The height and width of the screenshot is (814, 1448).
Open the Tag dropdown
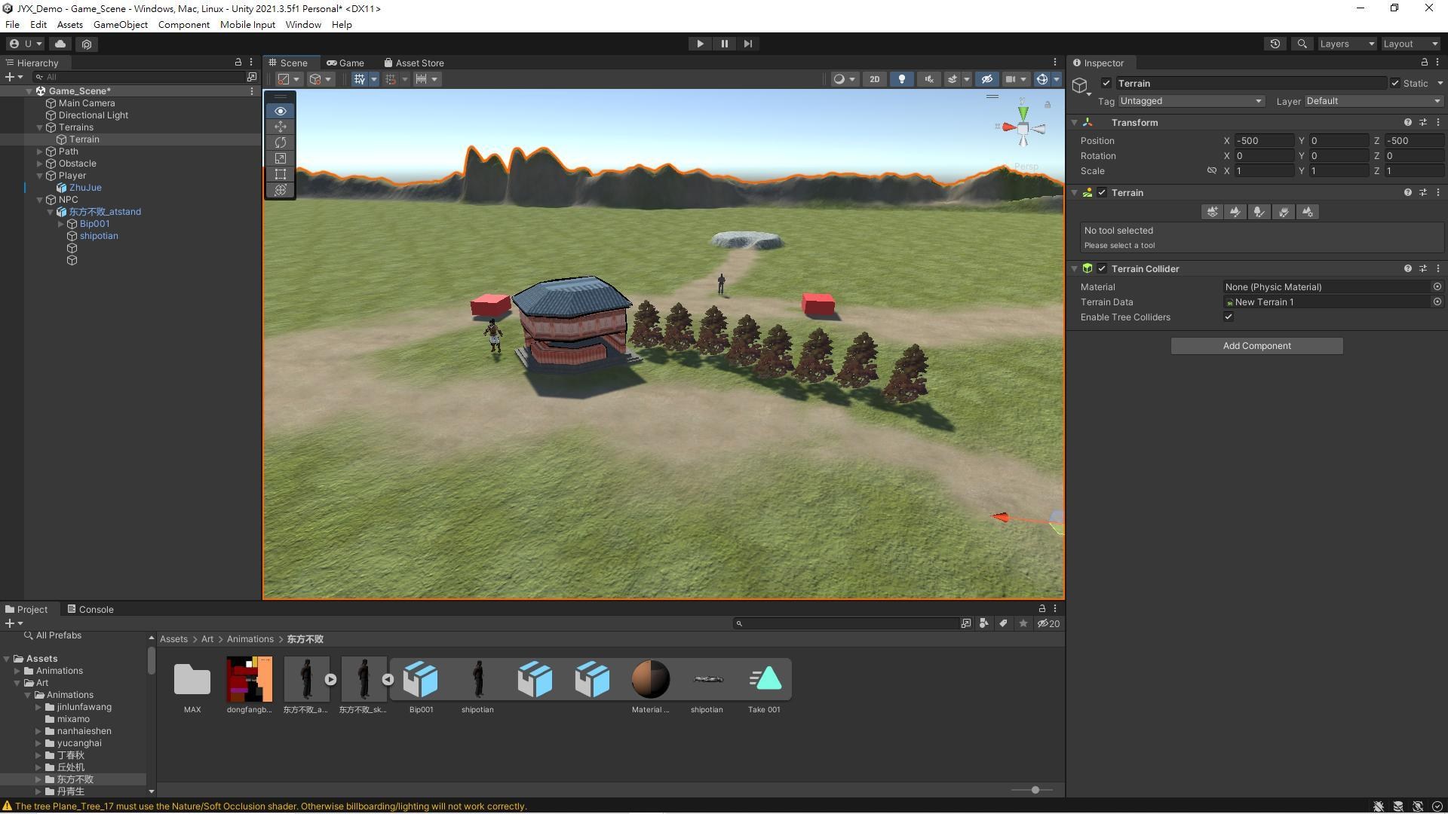click(1191, 101)
